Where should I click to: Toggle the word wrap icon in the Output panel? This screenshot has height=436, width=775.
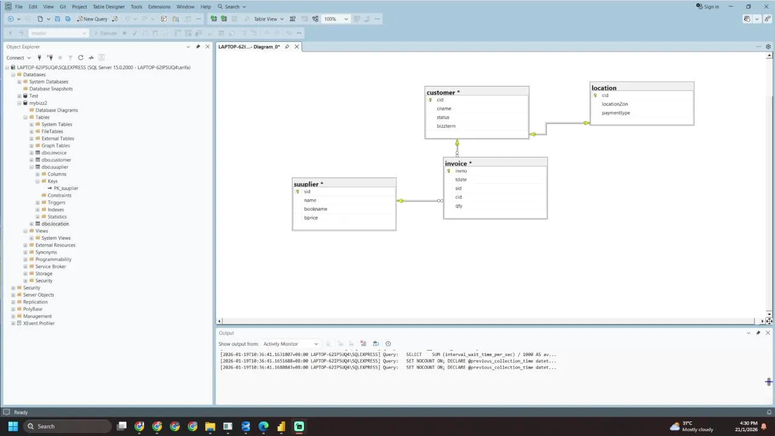(376, 344)
